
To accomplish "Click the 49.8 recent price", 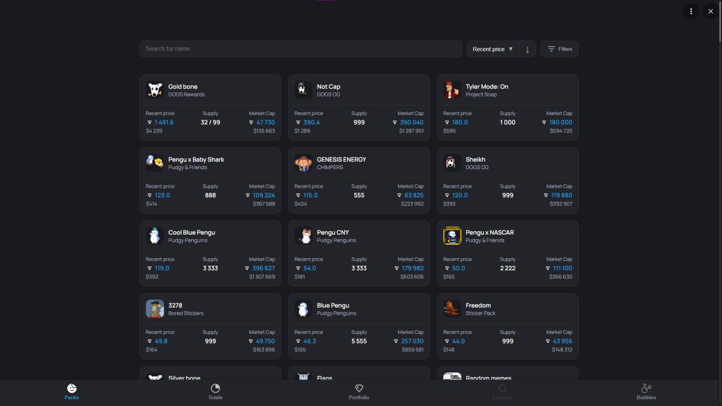I will tap(161, 341).
